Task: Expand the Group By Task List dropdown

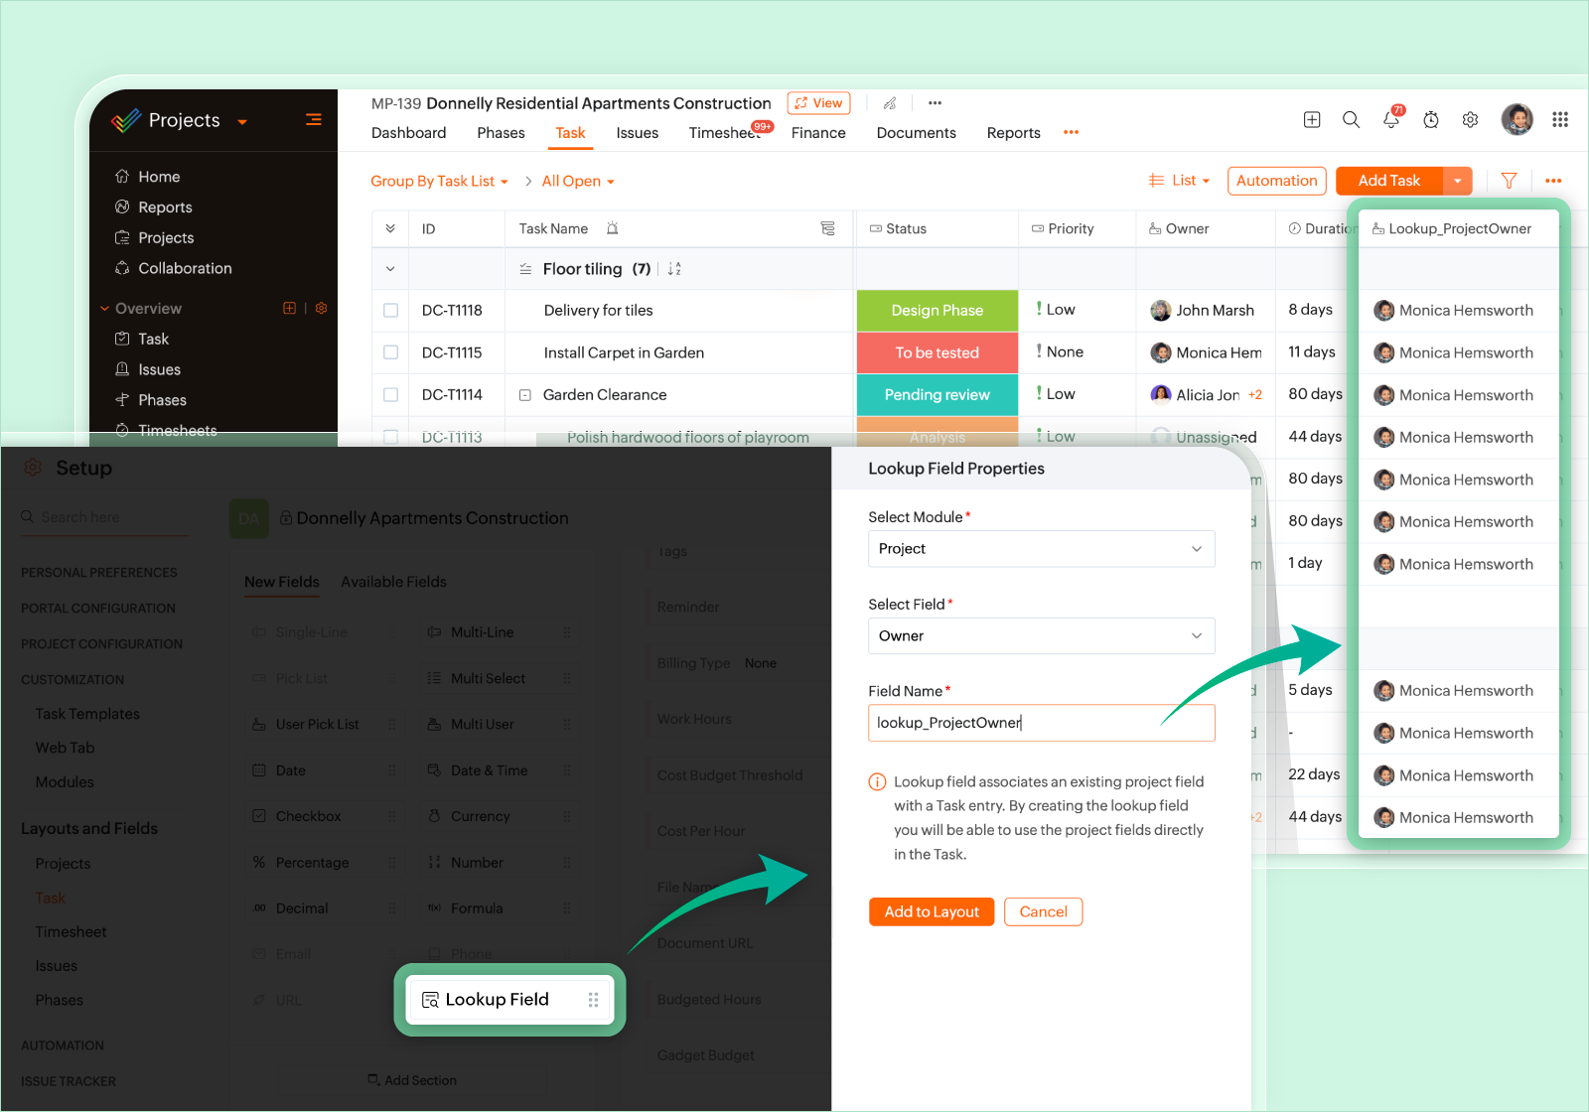Action: [x=440, y=181]
